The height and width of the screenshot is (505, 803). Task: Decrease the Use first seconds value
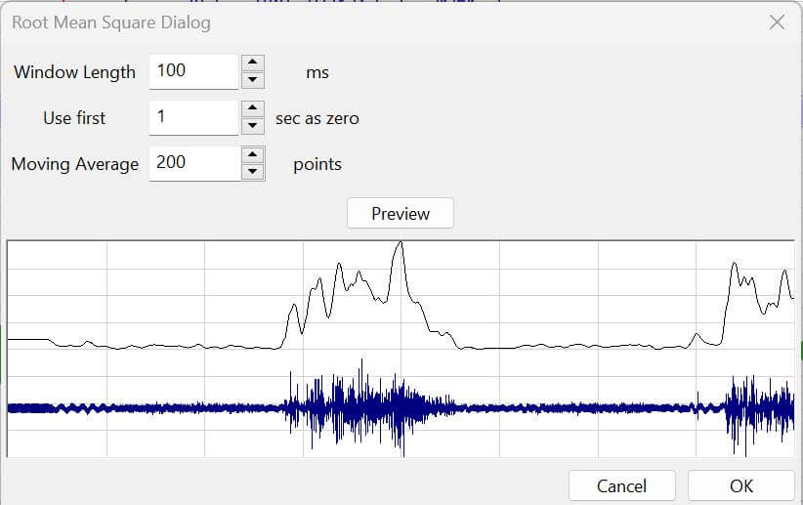click(x=253, y=125)
